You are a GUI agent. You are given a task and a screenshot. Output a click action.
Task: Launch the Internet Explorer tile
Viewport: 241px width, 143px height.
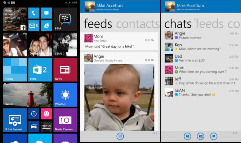46,26
